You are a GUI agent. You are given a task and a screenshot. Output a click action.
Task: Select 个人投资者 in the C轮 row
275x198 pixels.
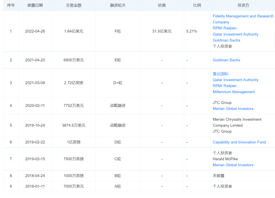point(222,153)
